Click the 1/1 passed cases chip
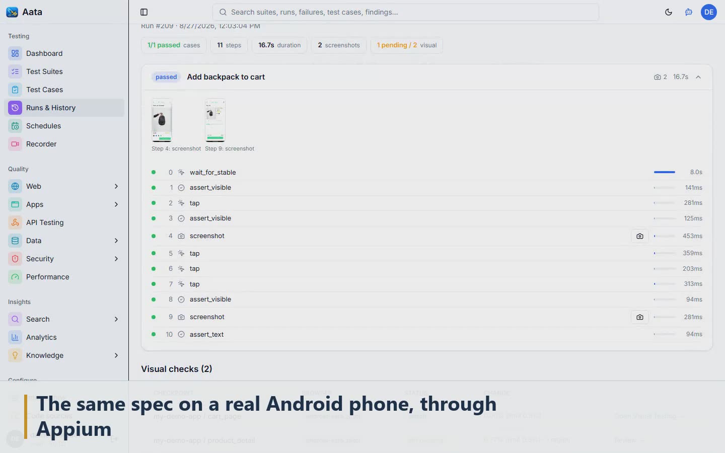The width and height of the screenshot is (725, 453). click(174, 45)
